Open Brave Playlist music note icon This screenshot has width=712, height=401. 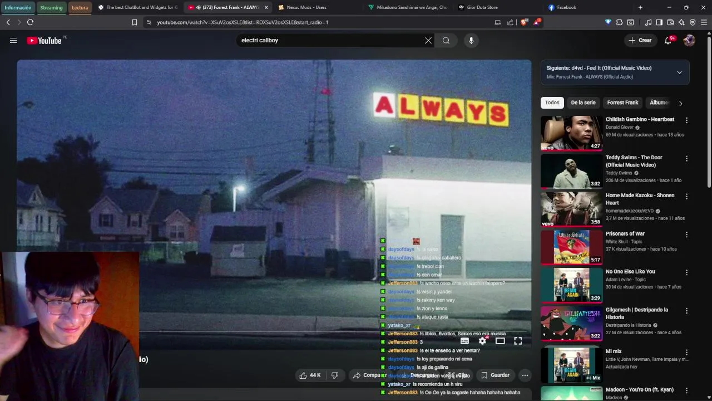tap(648, 22)
